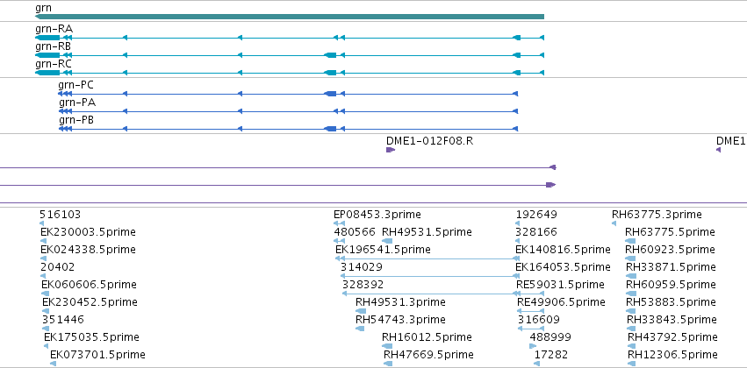Select EK230003.5prime EST label
This screenshot has width=747, height=368.
pos(88,232)
